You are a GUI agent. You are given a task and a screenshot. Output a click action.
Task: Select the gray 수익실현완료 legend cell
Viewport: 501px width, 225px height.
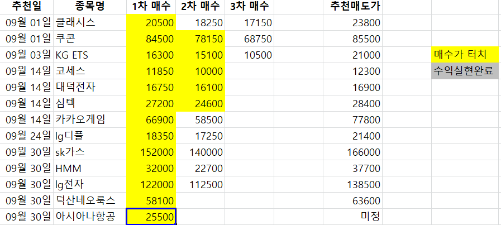click(x=465, y=71)
